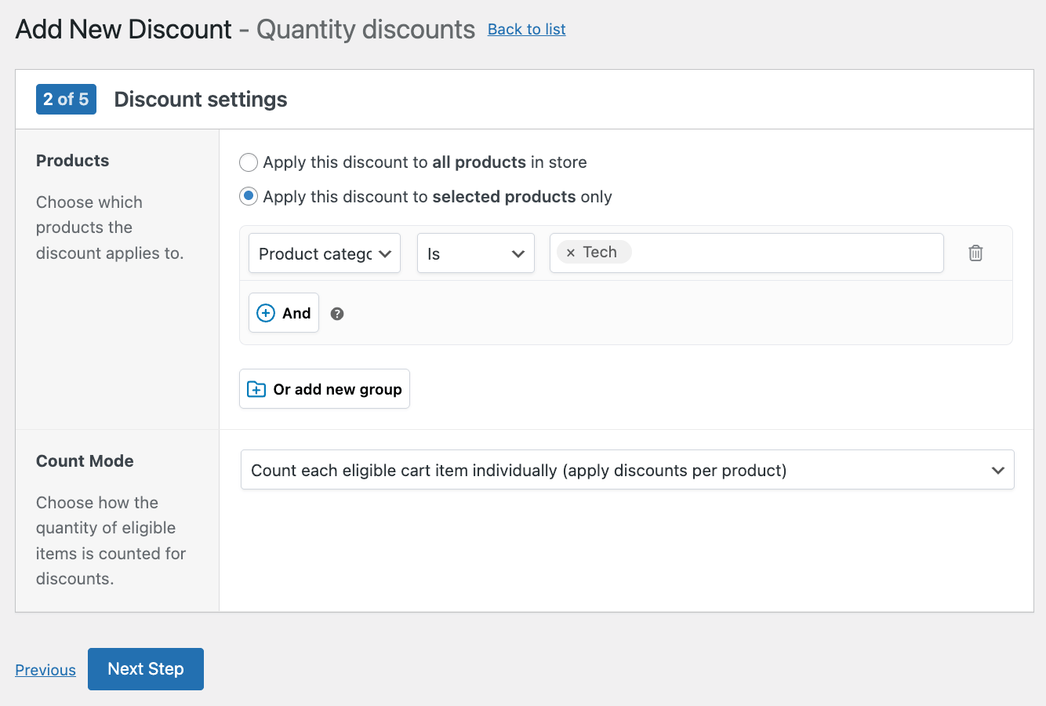Remove the Tech tag using its x icon
Screen dimensions: 1046x706
[x=570, y=252]
